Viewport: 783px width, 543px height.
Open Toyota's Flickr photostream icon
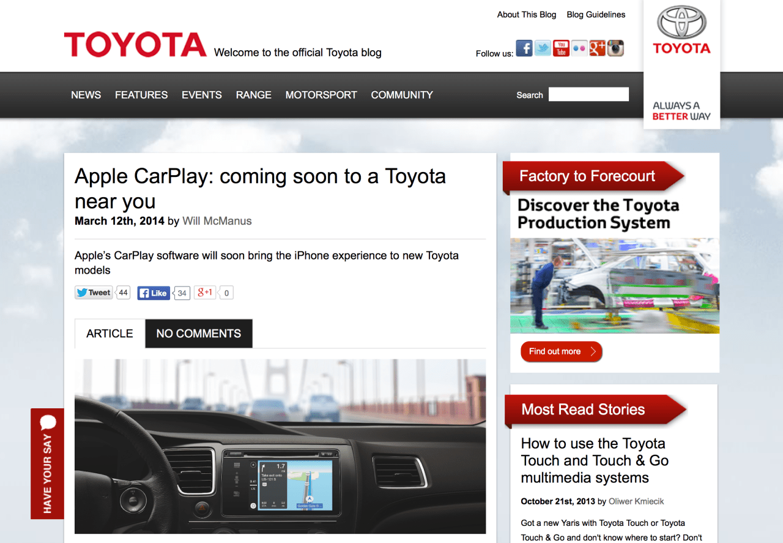[579, 48]
